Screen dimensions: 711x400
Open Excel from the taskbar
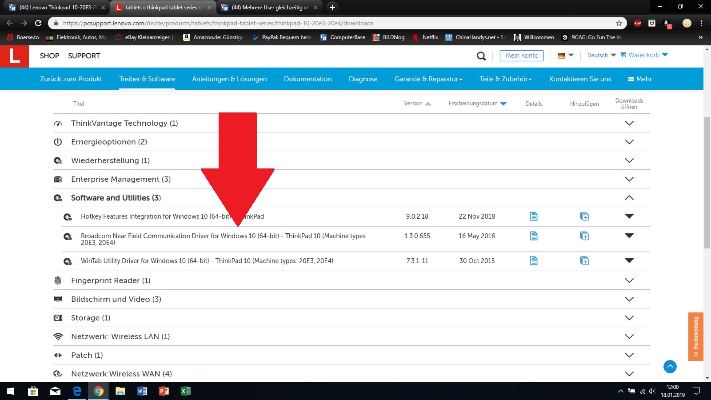[186, 391]
